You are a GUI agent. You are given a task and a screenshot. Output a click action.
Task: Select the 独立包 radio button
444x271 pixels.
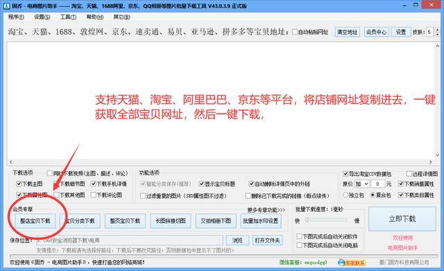coord(345,195)
